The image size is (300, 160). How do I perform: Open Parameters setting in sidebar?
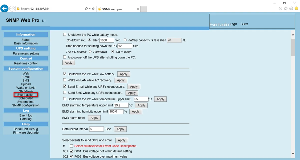pos(26,53)
